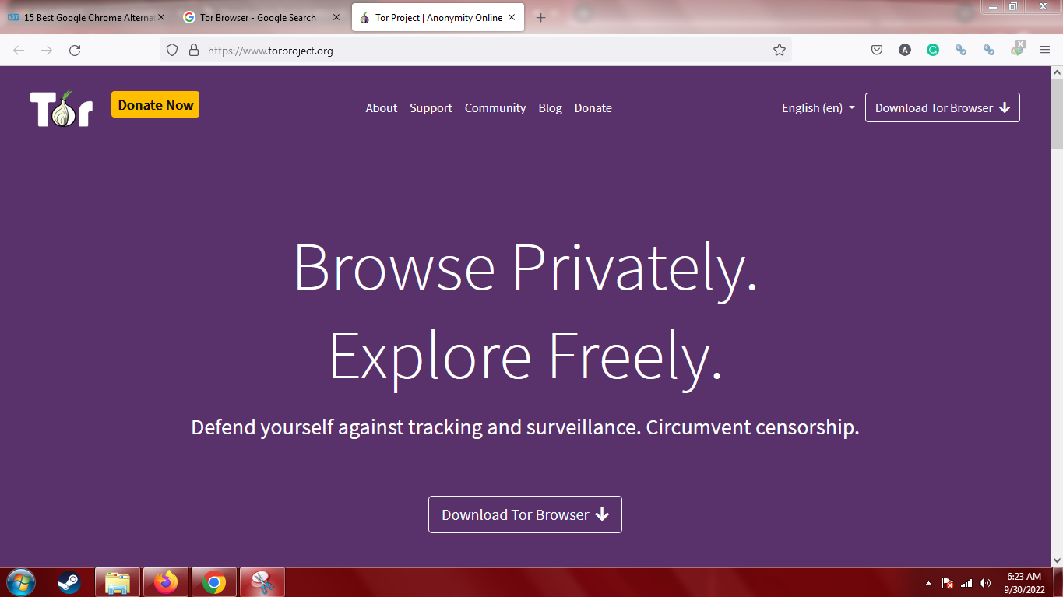Image resolution: width=1063 pixels, height=597 pixels.
Task: Click the Action Center flag tray icon
Action: (948, 583)
